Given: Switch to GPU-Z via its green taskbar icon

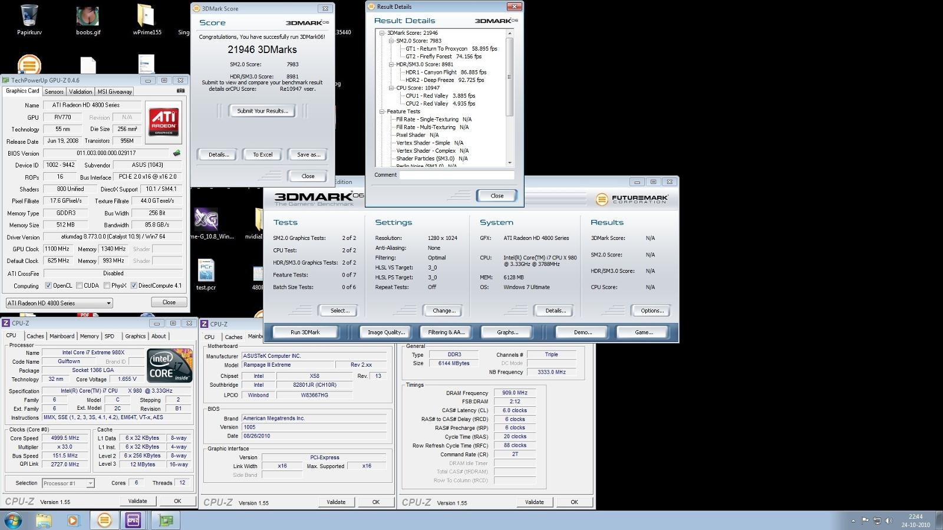Looking at the screenshot, I should [166, 520].
